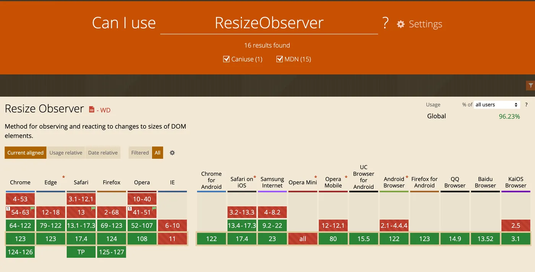Click the asterisk next to Safari on iOS
535x272 pixels.
point(255,177)
